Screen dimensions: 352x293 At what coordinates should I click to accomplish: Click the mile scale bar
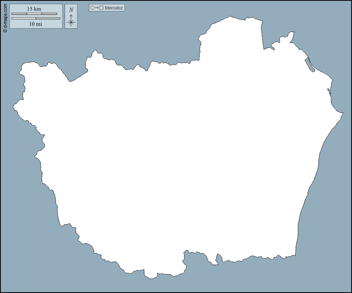[x=36, y=18]
